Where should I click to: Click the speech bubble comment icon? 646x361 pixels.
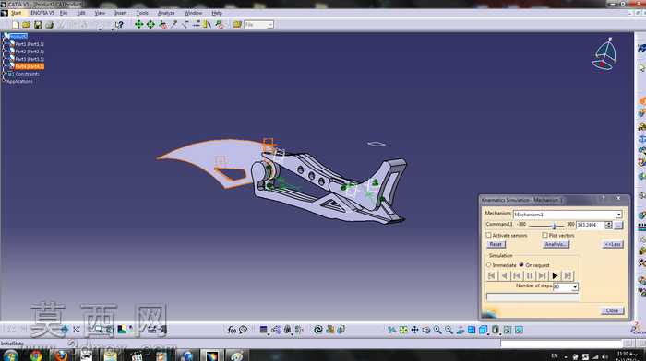pyautogui.click(x=244, y=330)
